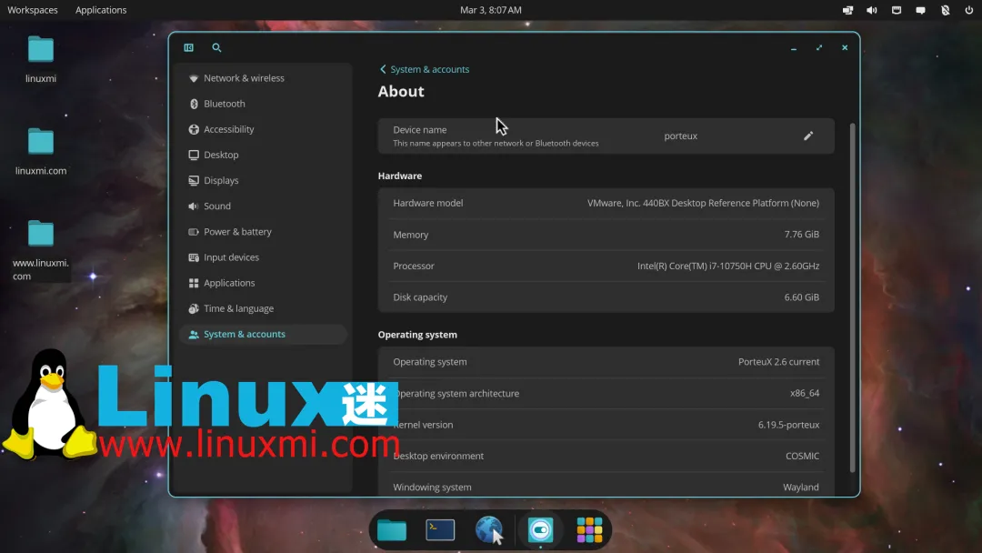
Task: Open the www.linuxmi.com desktop folder
Action: point(41,250)
